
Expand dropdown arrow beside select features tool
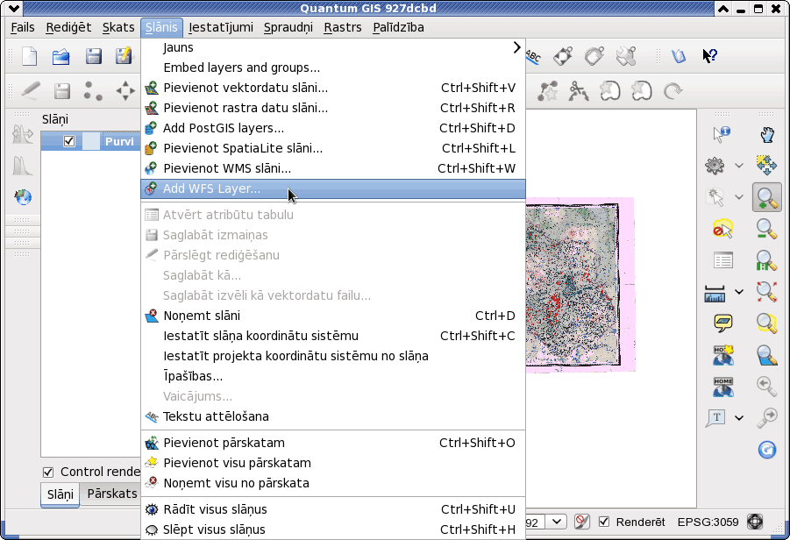[x=739, y=196]
